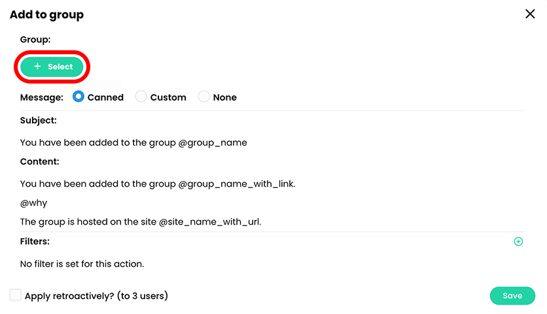Pick the None message radio option
The image size is (547, 314).
click(203, 97)
